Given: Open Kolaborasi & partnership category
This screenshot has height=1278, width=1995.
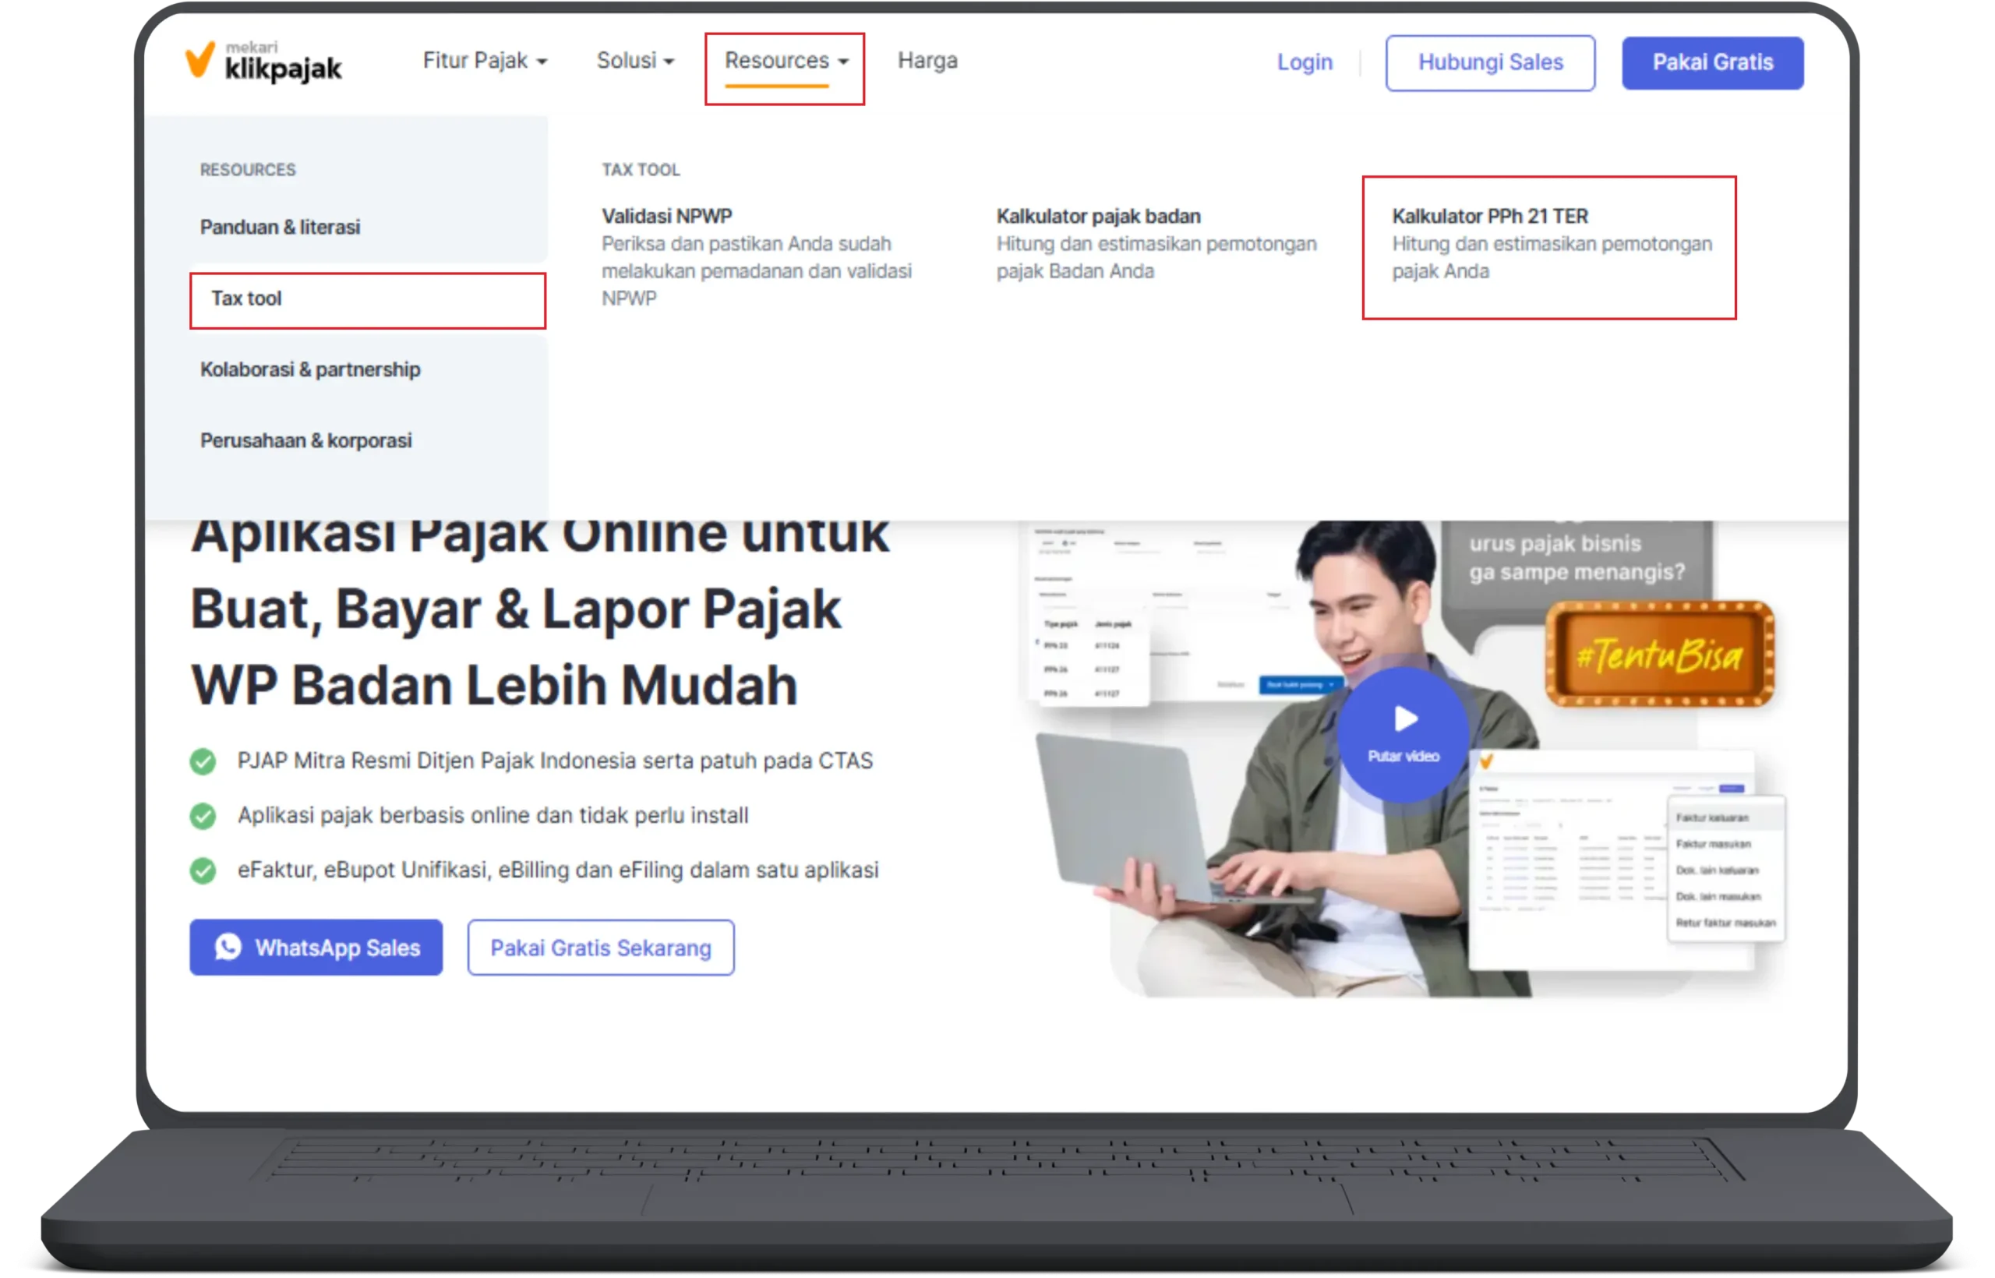Looking at the screenshot, I should click(x=310, y=369).
